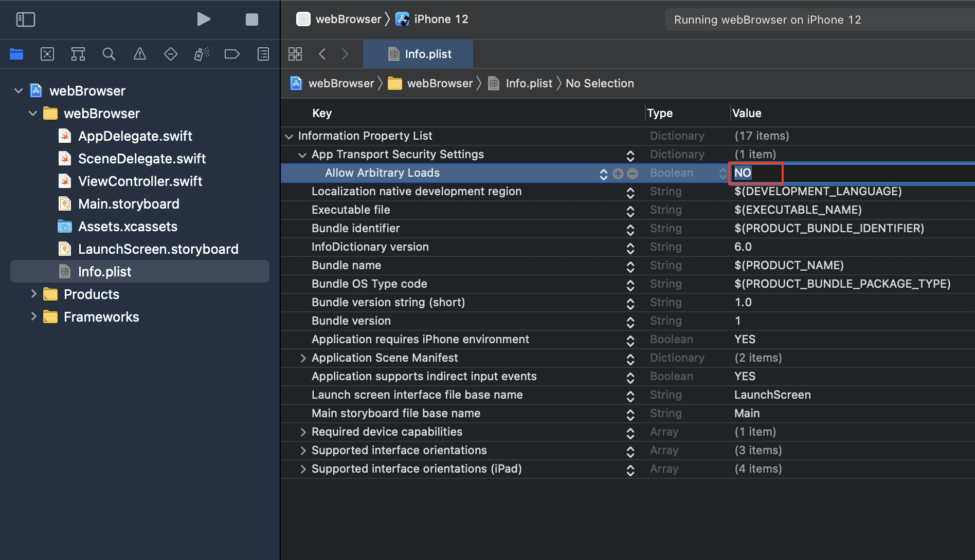Choose iPhone 12 run destination

[432, 20]
